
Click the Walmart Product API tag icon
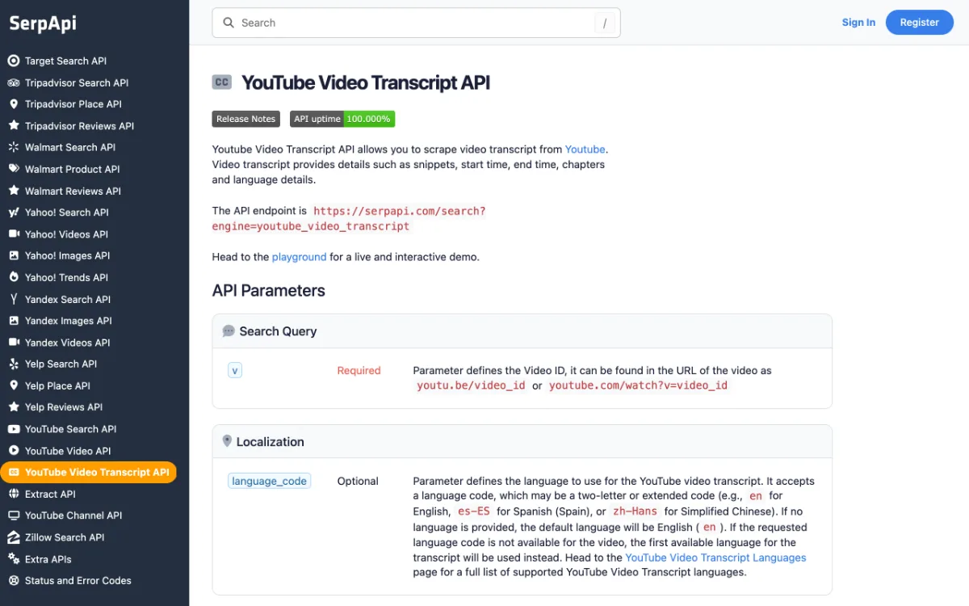(x=13, y=169)
